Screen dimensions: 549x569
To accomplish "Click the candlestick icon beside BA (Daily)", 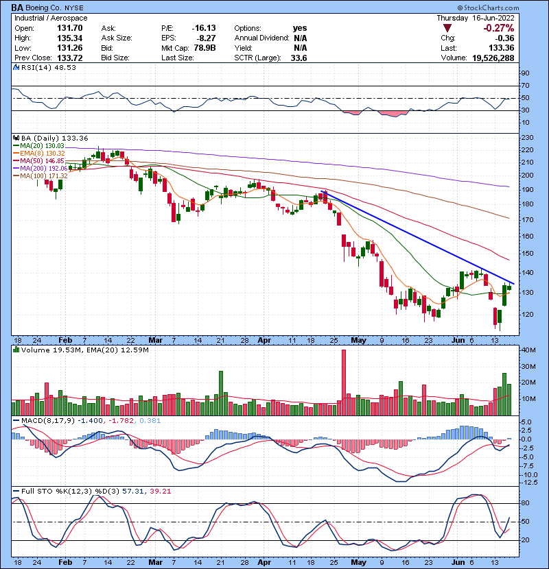I will coord(16,138).
